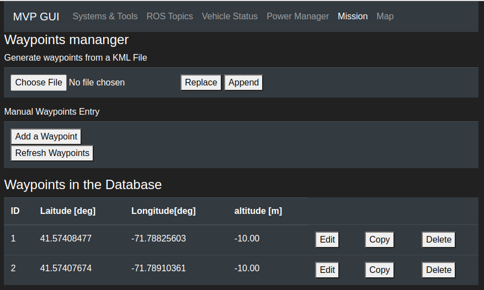Image resolution: width=484 pixels, height=290 pixels.
Task: Open the MVP GUI home link
Action: click(x=36, y=17)
